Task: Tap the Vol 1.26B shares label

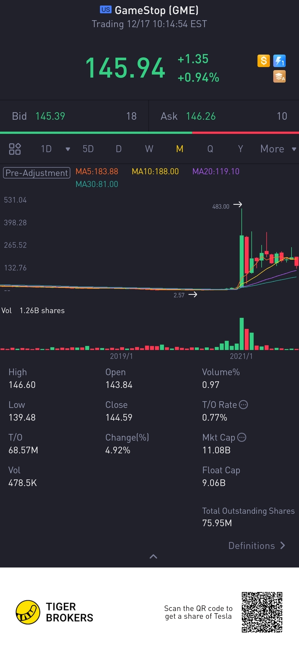Action: tap(33, 311)
